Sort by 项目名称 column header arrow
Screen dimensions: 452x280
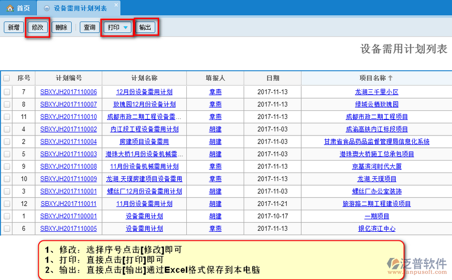click(x=390, y=78)
